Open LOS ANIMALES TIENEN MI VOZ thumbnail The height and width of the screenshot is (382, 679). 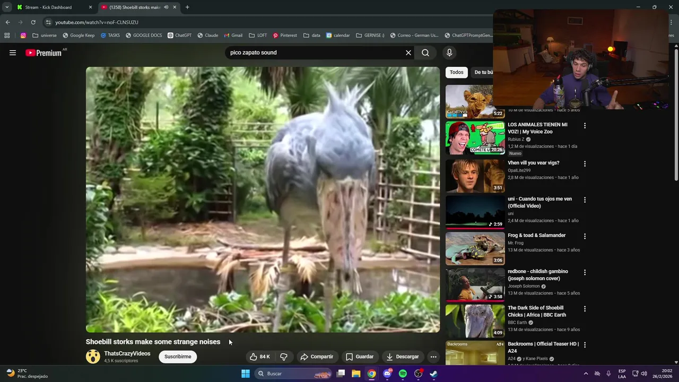click(x=475, y=138)
